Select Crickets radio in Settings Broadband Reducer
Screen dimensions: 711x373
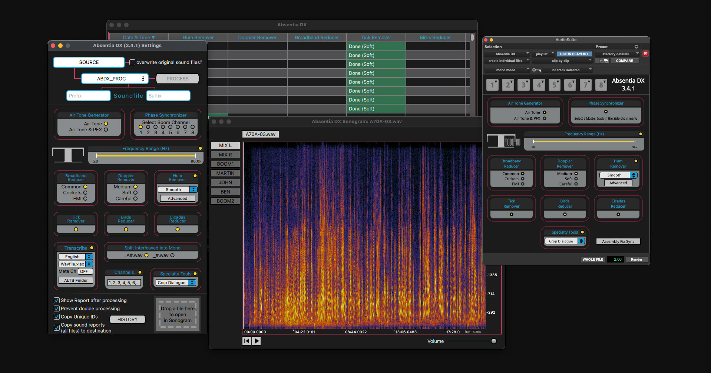(x=85, y=193)
